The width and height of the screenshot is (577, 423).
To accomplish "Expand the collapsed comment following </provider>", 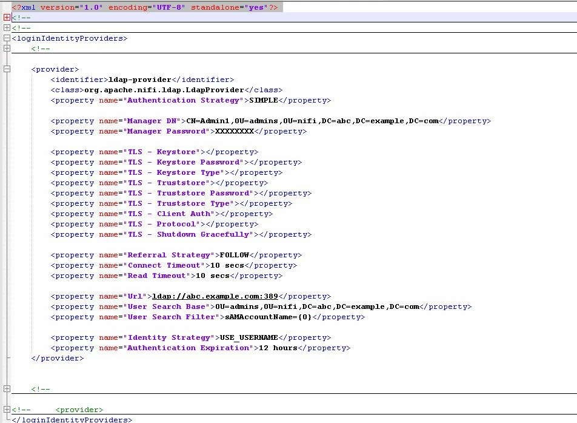I will (x=7, y=389).
